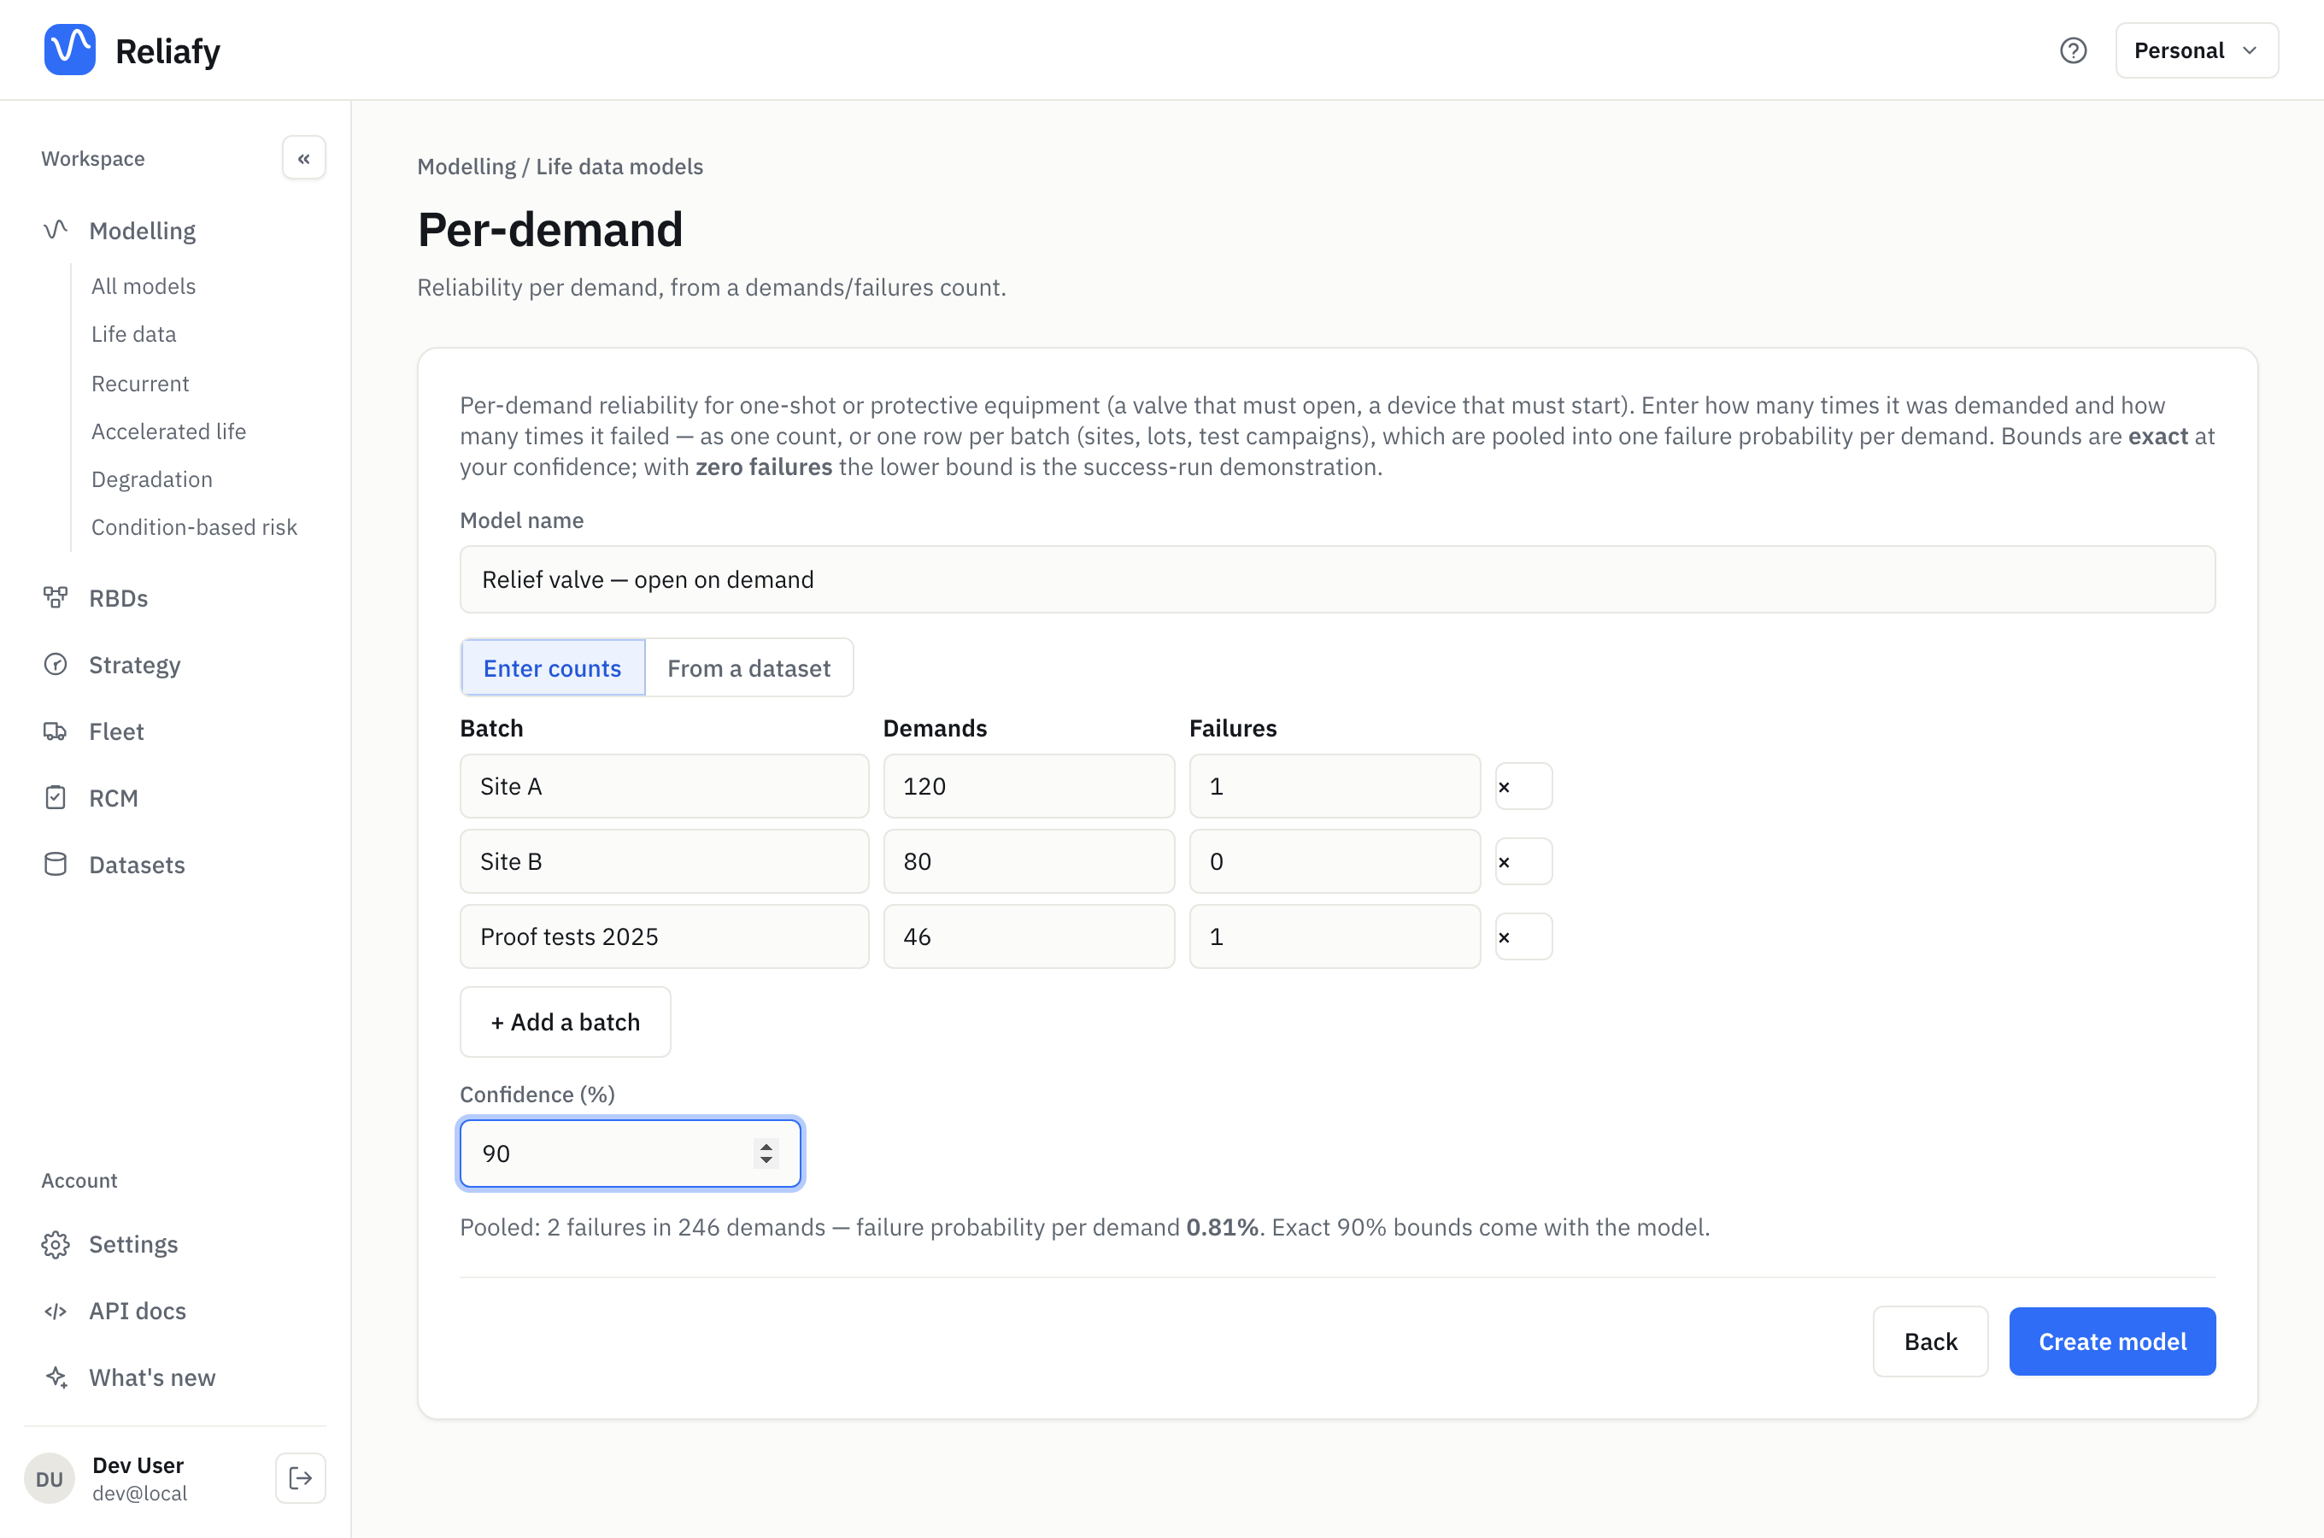Click the Confidence (%) input field
Screen dimensions: 2324x1538
coord(631,1153)
